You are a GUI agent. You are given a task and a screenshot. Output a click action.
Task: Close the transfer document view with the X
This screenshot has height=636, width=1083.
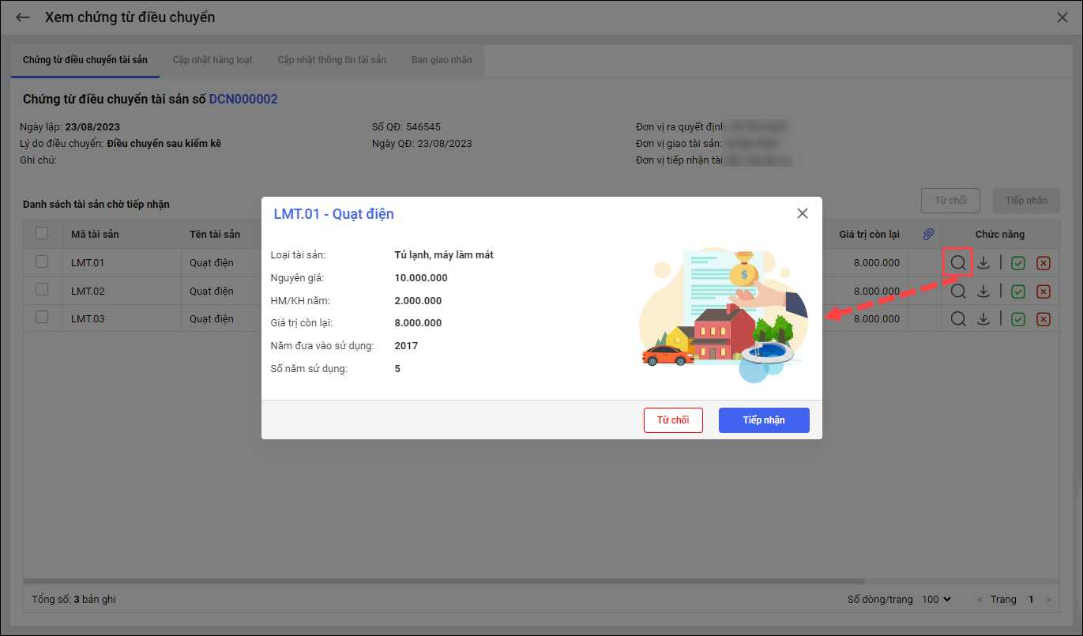(1062, 17)
